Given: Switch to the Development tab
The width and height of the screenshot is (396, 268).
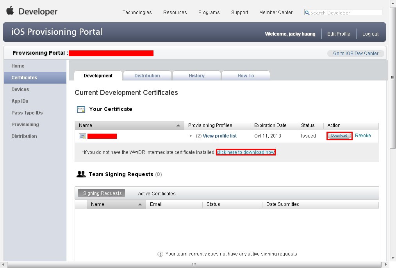Looking at the screenshot, I should pyautogui.click(x=98, y=75).
